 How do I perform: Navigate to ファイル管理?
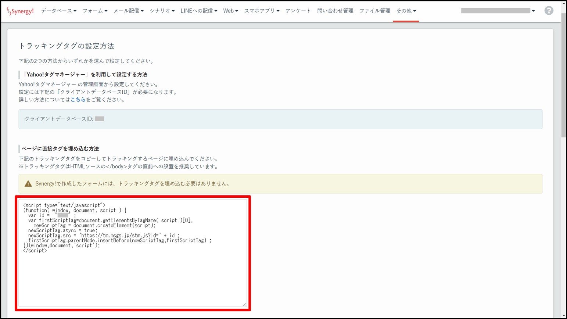pos(374,11)
